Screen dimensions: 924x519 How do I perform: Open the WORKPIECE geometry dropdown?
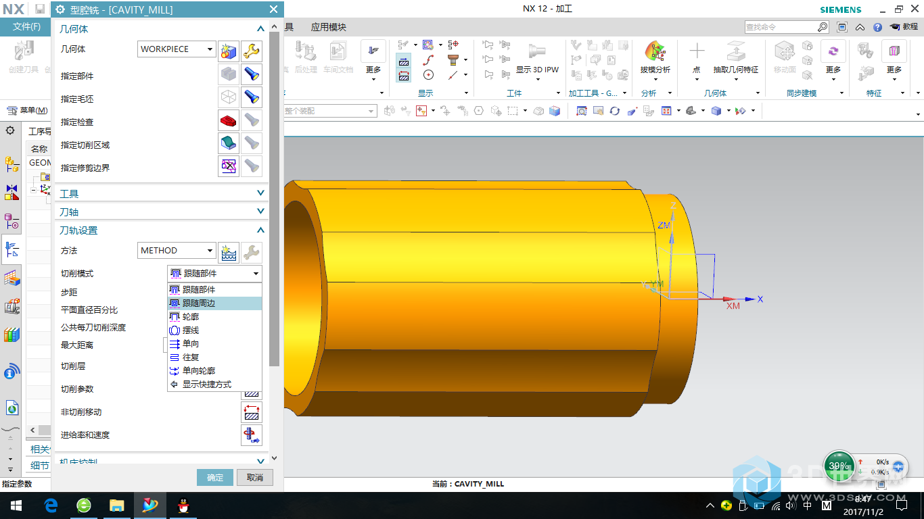(177, 49)
